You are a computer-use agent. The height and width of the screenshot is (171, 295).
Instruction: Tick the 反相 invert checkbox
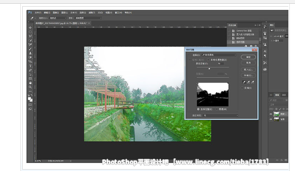pyautogui.click(x=242, y=88)
